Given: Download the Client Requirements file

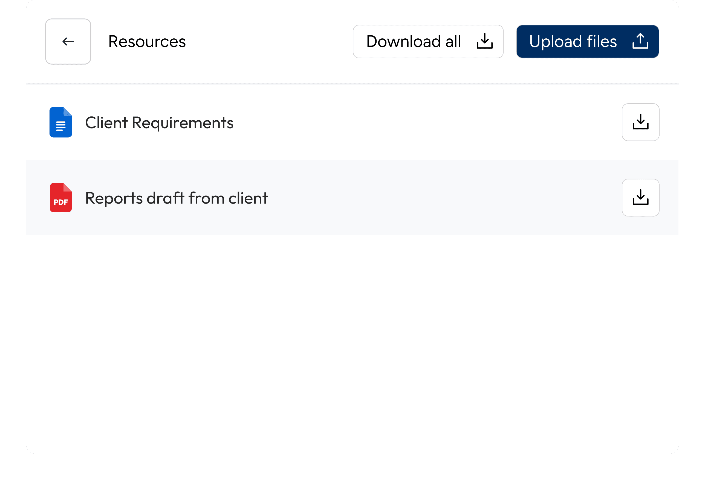Looking at the screenshot, I should tap(640, 122).
